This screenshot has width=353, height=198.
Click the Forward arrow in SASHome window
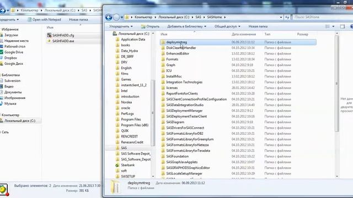click(116, 17)
